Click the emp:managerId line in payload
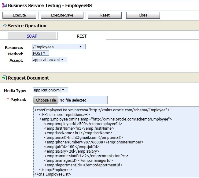This screenshot has width=199, height=178. [78, 161]
